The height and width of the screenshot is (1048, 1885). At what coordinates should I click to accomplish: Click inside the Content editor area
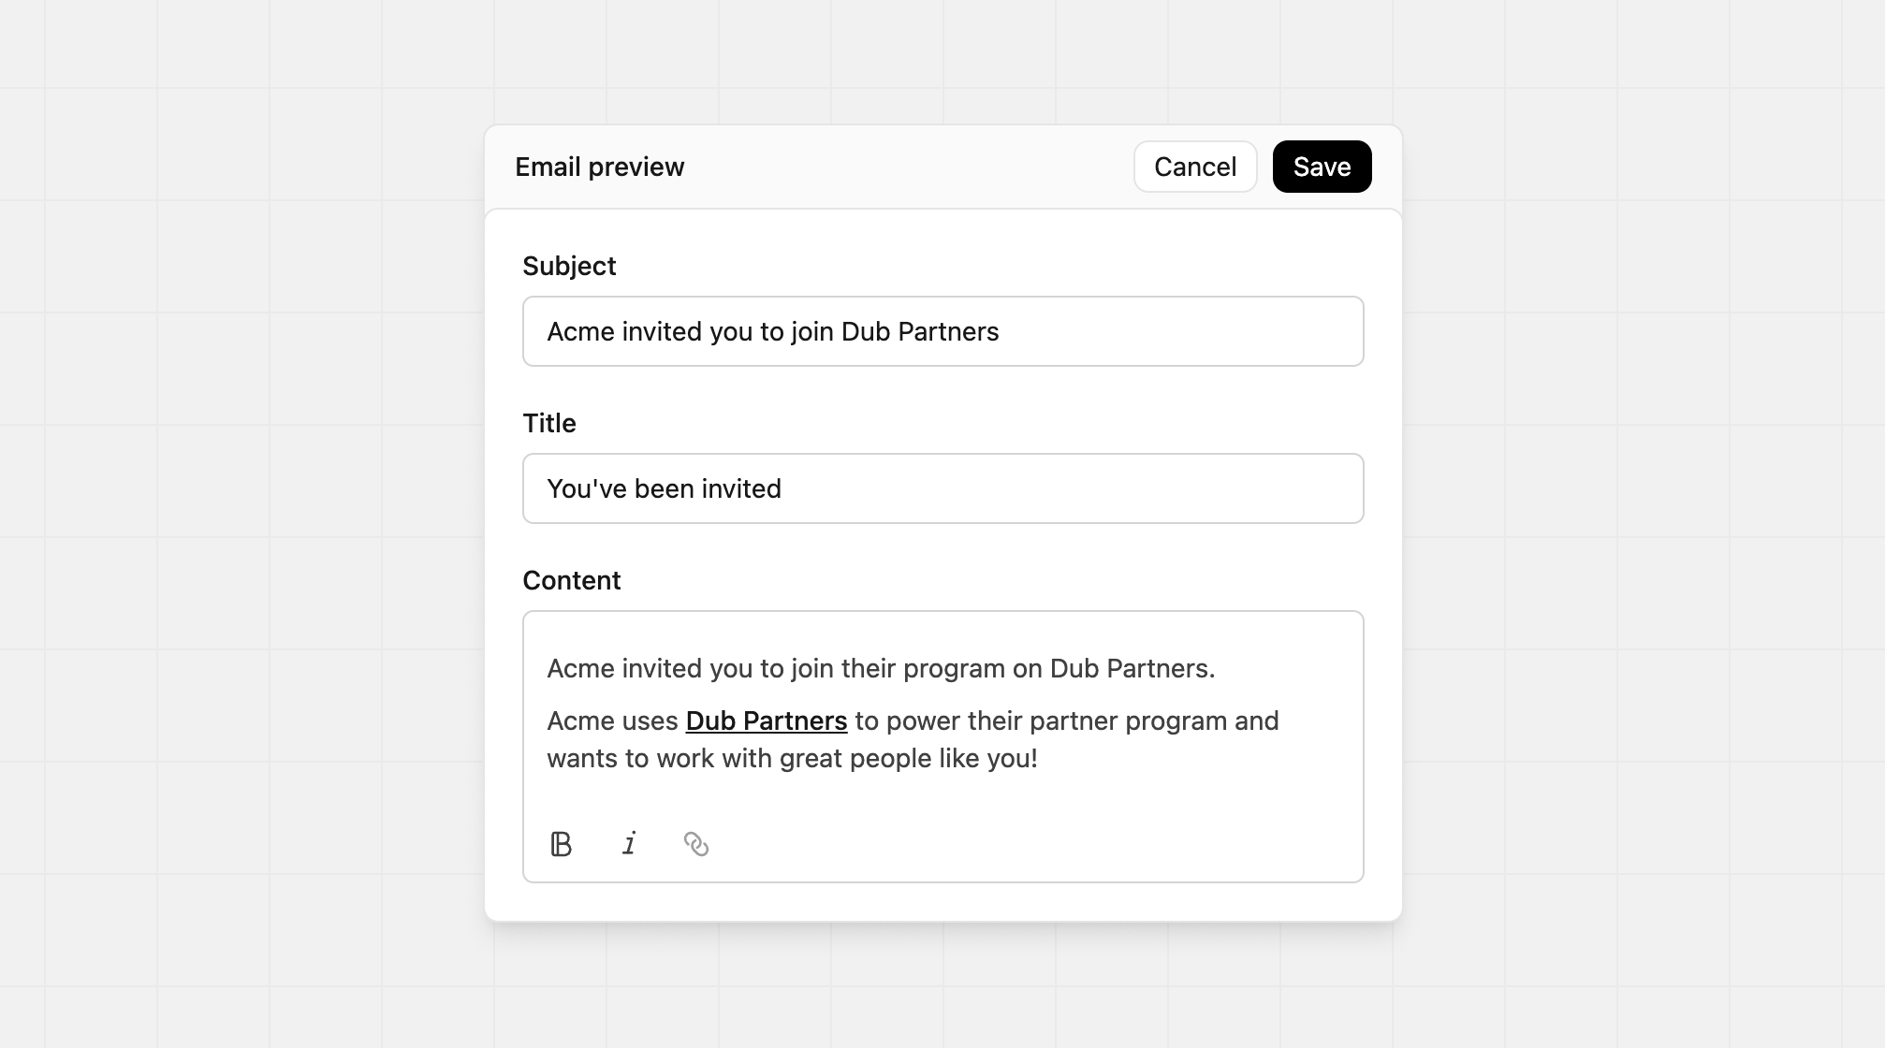pos(942,739)
